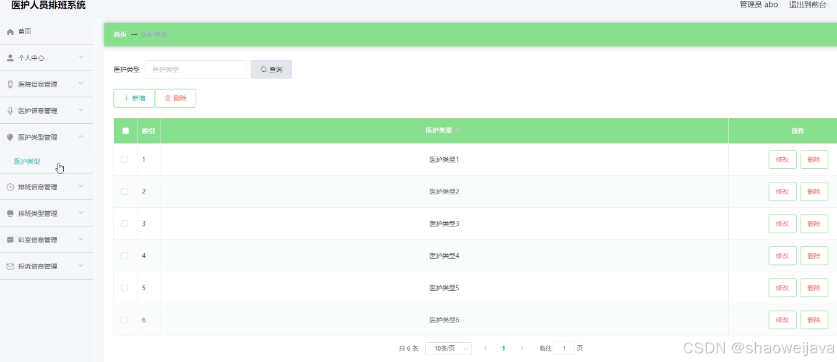Image resolution: width=837 pixels, height=362 pixels.
Task: Click 删除 for row 医护类型1
Action: [x=814, y=160]
